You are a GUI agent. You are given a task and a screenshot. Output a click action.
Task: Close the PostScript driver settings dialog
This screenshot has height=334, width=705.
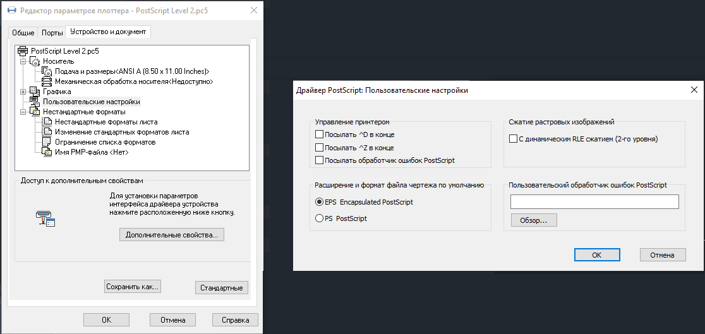(x=693, y=90)
